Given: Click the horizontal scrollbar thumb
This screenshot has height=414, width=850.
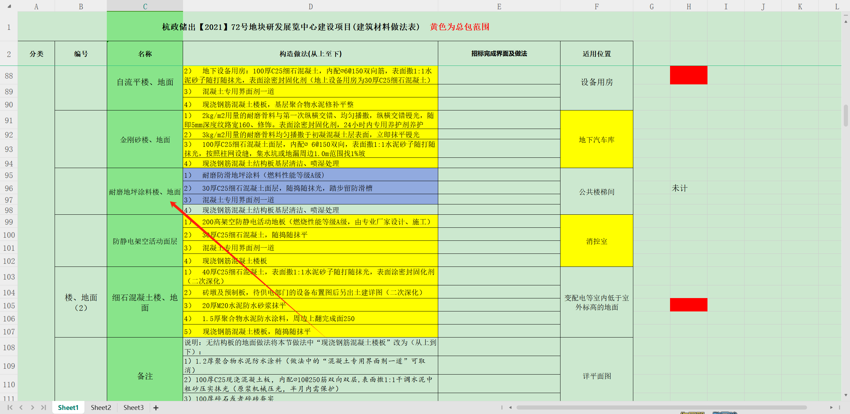Looking at the screenshot, I should 661,407.
